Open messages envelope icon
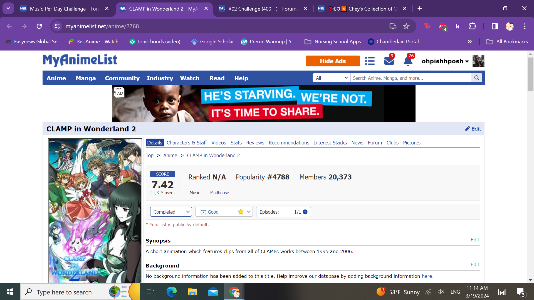The width and height of the screenshot is (534, 300). 389,61
